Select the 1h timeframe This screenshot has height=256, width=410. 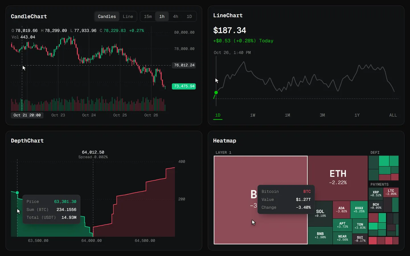pyautogui.click(x=162, y=16)
